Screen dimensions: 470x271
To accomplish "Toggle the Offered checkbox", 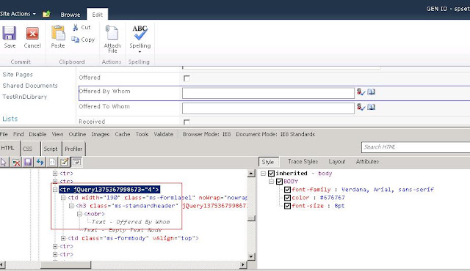I will 187,78.
